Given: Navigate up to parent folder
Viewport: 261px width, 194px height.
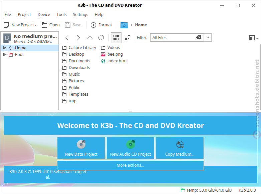Looking at the screenshot, I should pyautogui.click(x=90, y=38).
